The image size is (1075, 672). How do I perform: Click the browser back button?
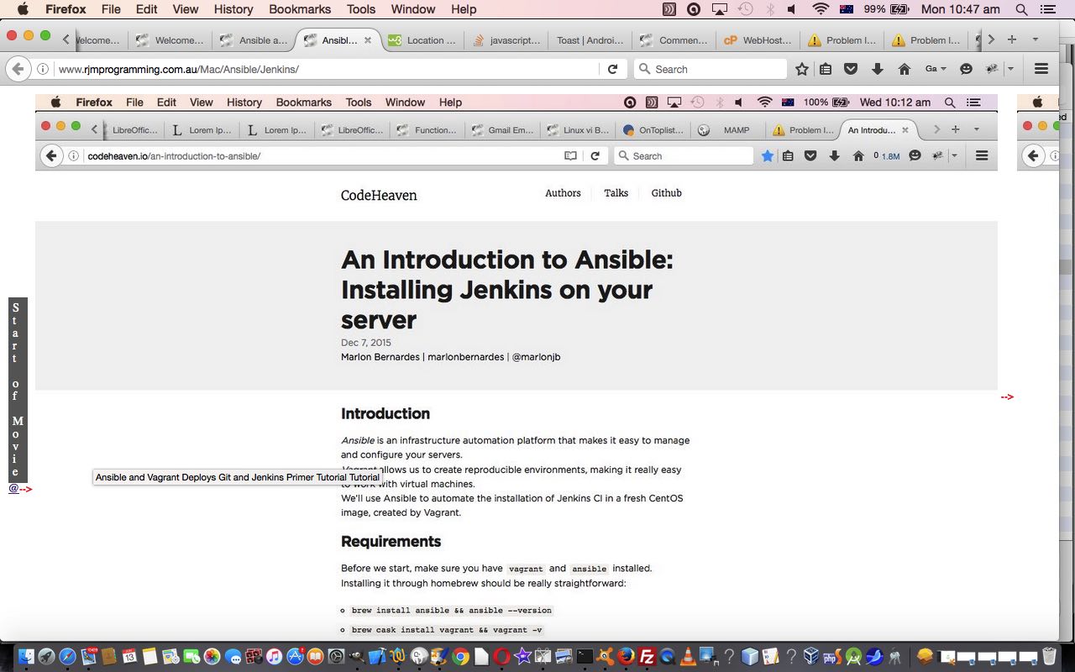(x=18, y=69)
